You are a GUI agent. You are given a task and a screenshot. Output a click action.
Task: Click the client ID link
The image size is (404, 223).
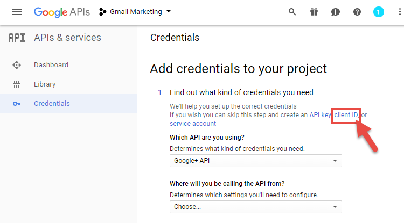[x=346, y=115]
